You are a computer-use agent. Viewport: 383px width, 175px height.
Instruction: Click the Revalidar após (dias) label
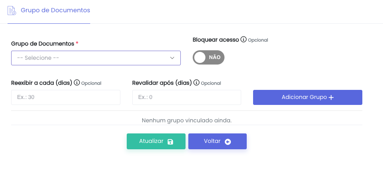(162, 83)
